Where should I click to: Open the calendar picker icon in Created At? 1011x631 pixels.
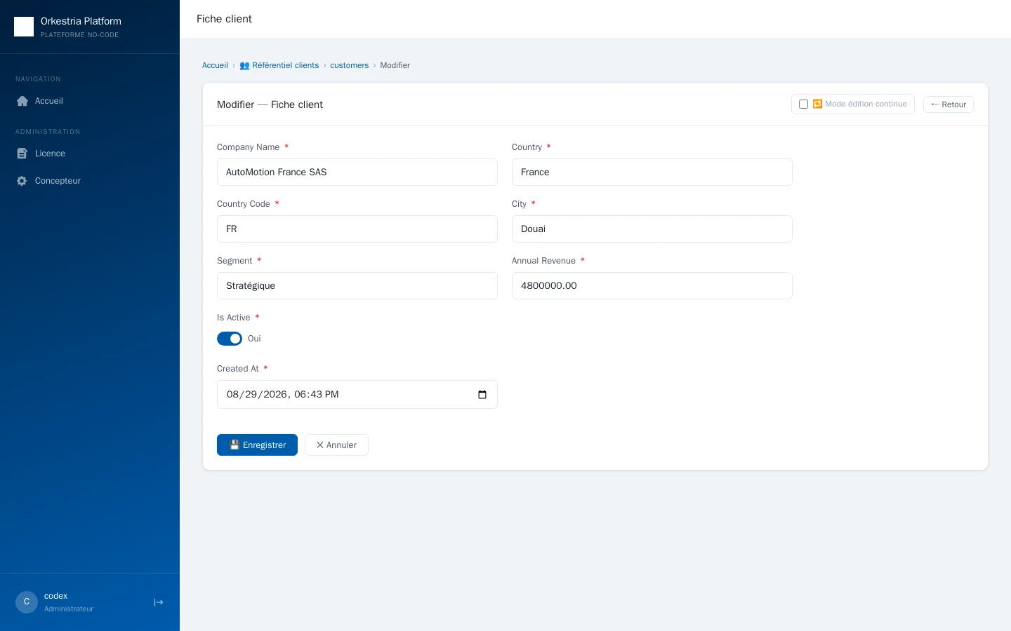tap(482, 395)
